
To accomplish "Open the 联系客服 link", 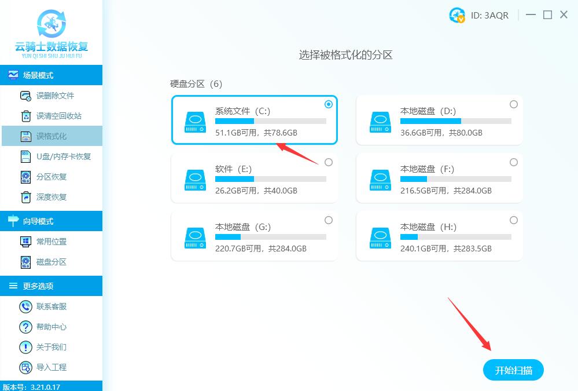I will click(x=51, y=306).
